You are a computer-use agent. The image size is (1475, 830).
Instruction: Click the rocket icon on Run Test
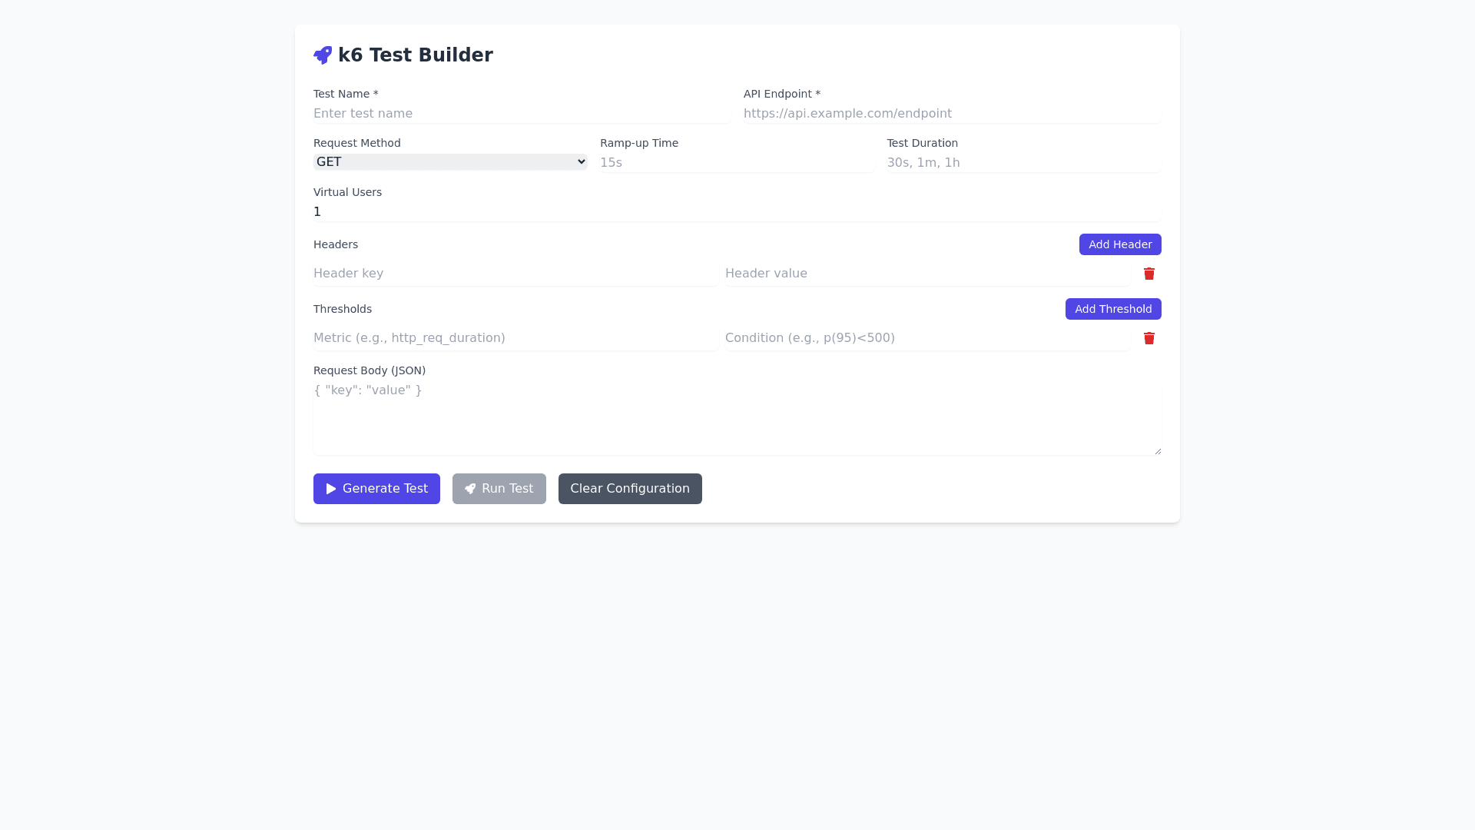pos(470,489)
